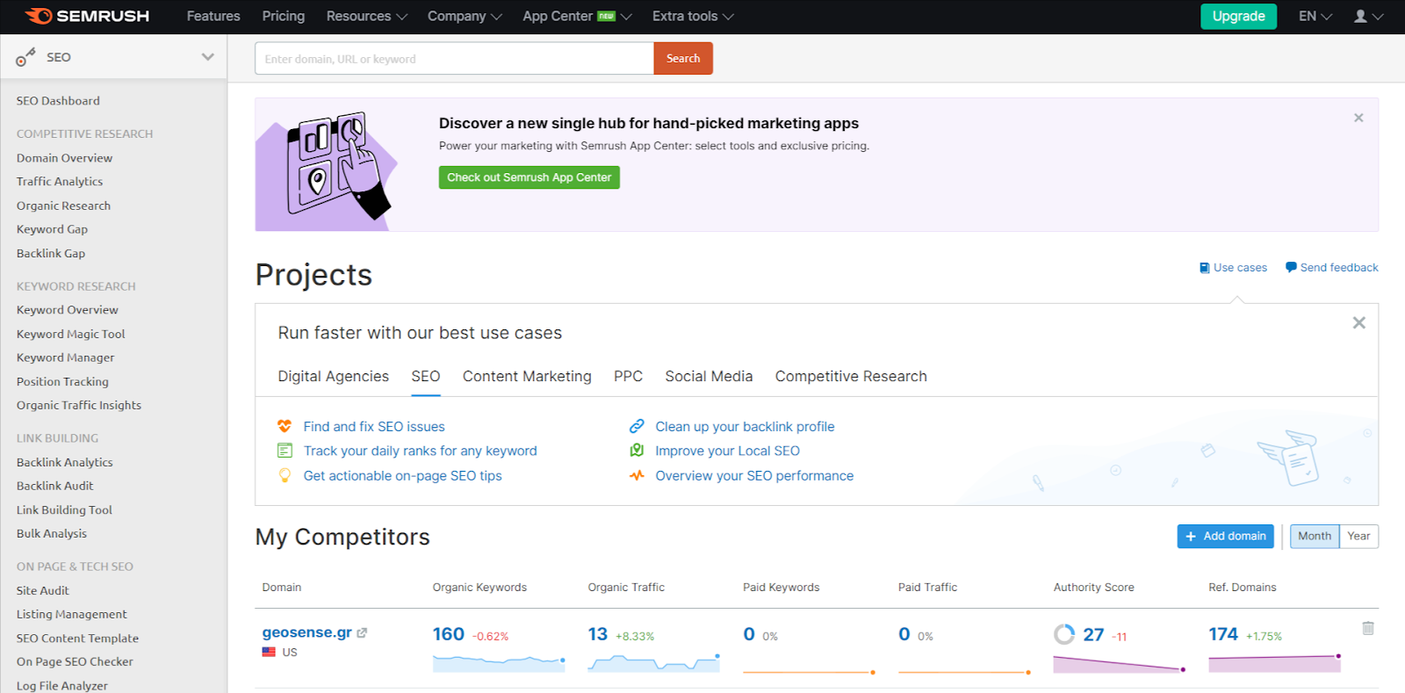
Task: Select the Digital Agencies tab
Action: pyautogui.click(x=333, y=376)
